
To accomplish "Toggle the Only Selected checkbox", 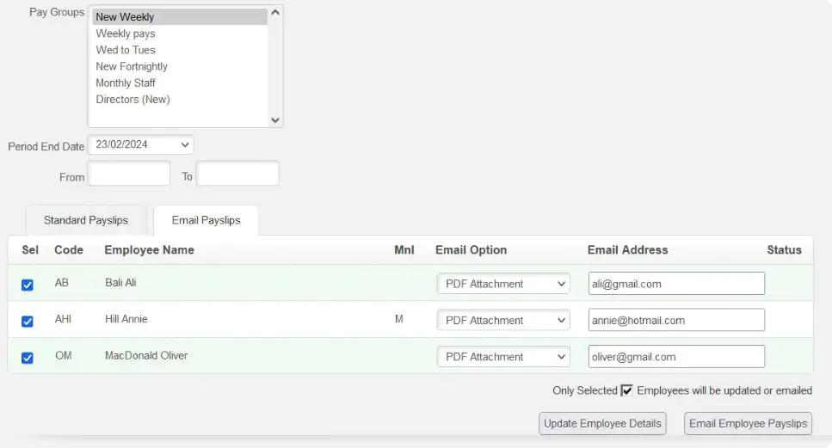I will pyautogui.click(x=626, y=390).
